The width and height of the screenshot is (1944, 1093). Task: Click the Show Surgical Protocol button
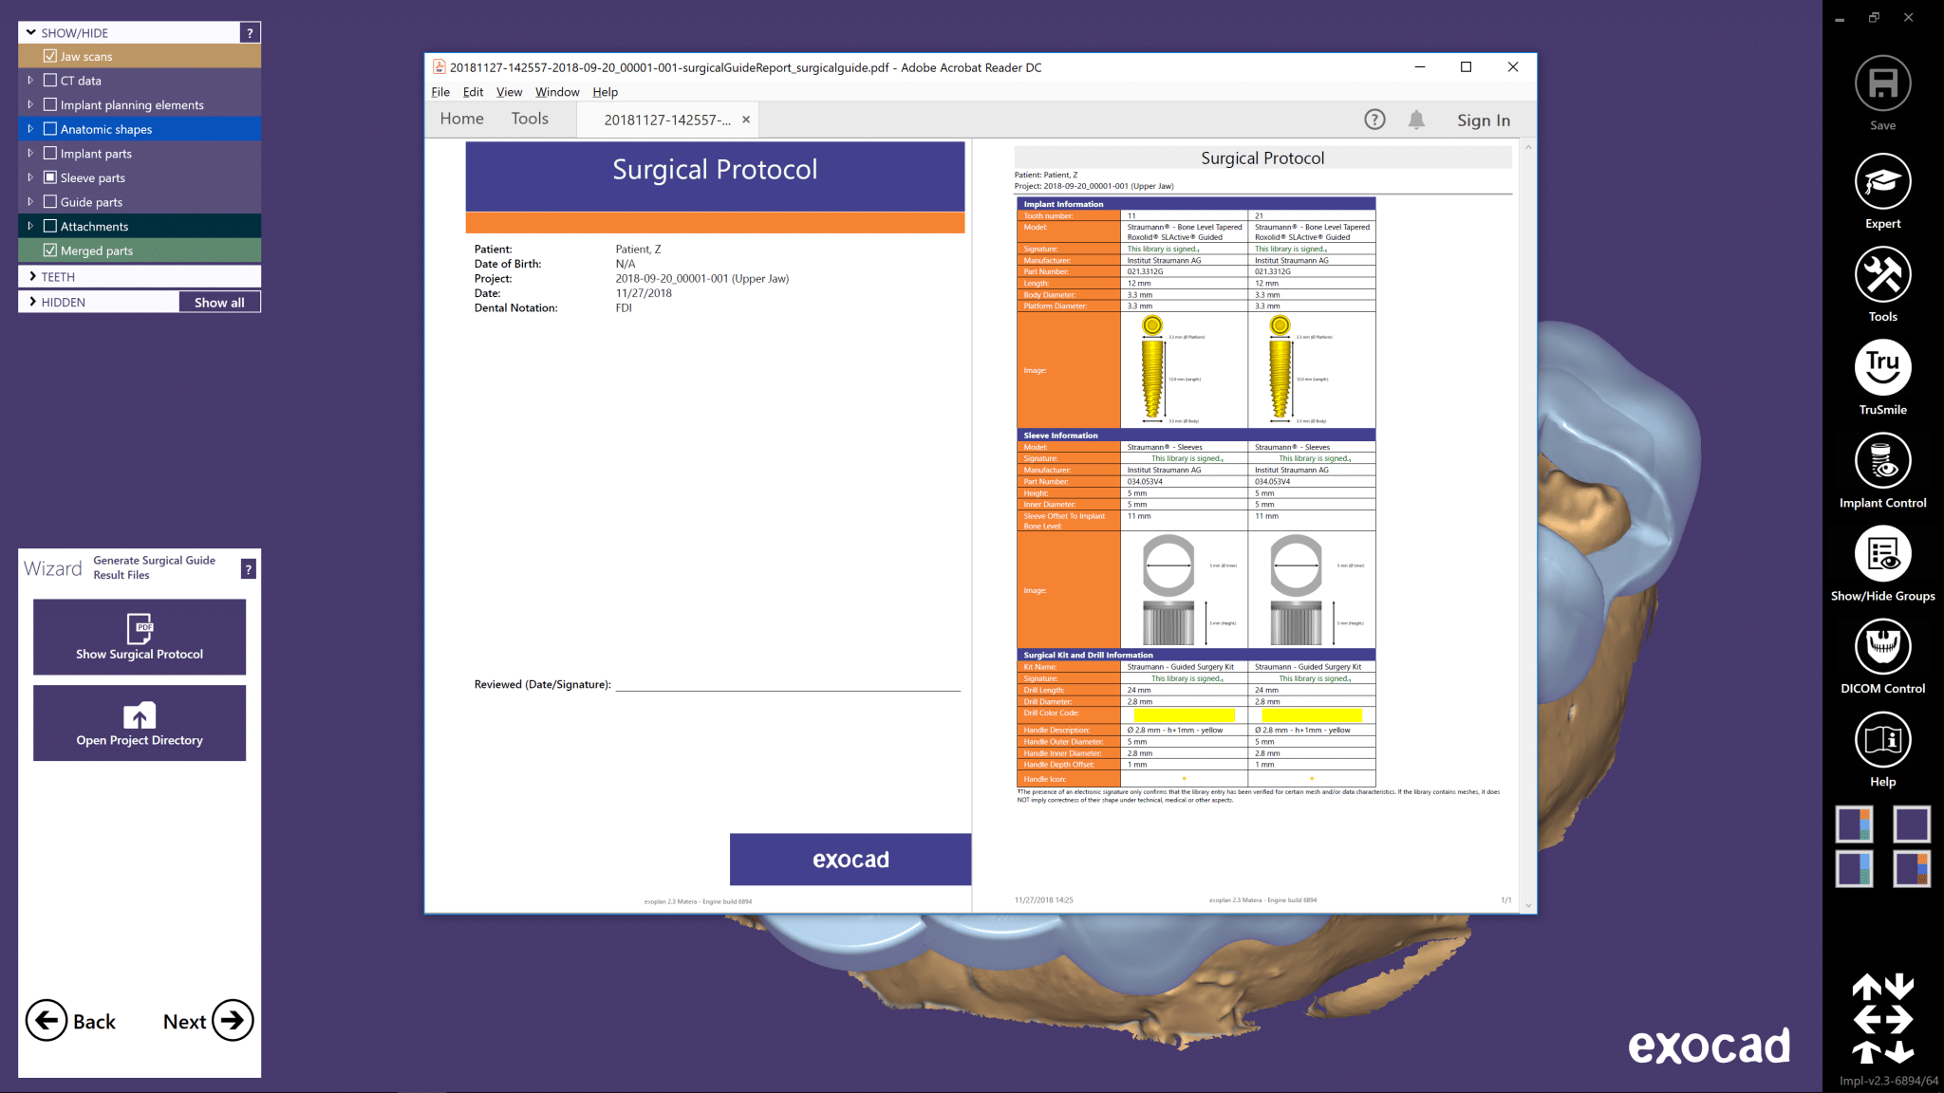coord(139,637)
